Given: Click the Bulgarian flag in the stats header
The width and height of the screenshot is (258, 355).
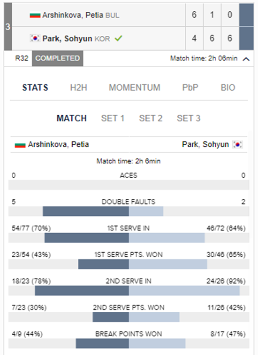Looking at the screenshot, I should (x=20, y=145).
